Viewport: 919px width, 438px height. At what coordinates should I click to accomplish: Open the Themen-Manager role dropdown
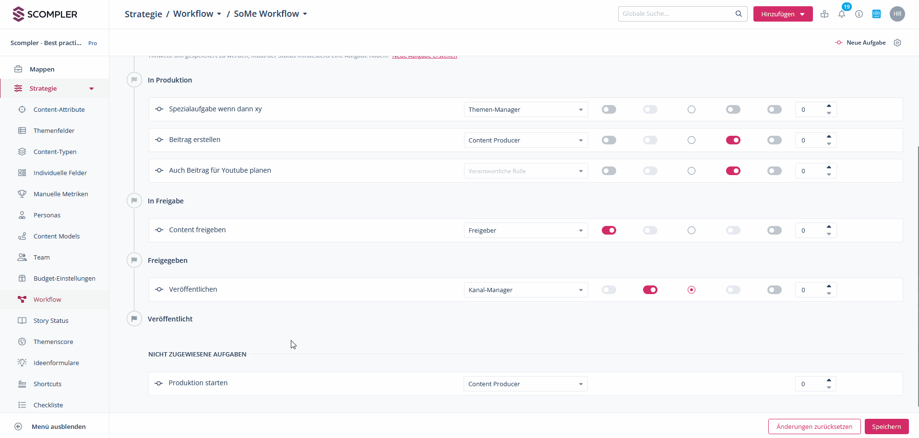(x=525, y=109)
